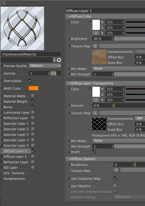Image resolution: width=145 pixels, height=206 pixels.
Task: Uncheck the Invert checkbox
Action: coord(94,152)
